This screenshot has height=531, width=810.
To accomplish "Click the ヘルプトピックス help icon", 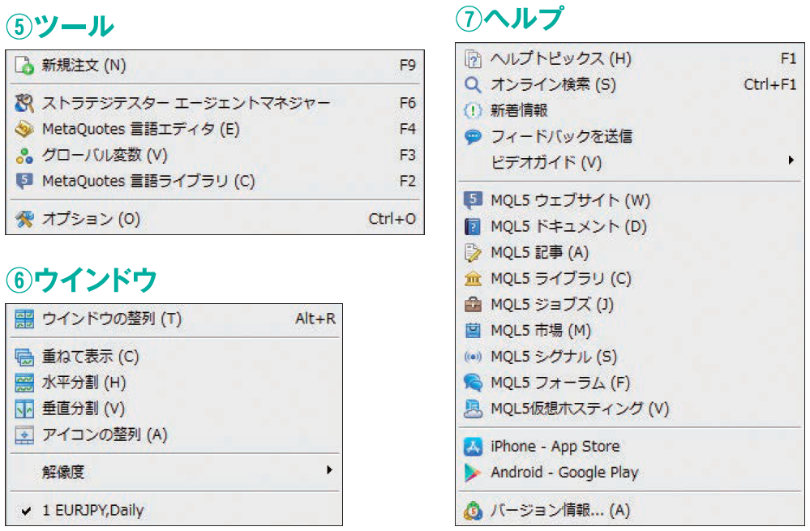I will 473,59.
